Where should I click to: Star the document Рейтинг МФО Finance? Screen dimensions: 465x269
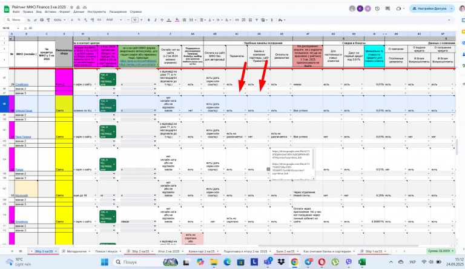71,7
